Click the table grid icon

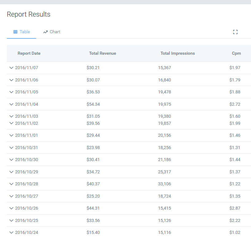point(15,32)
